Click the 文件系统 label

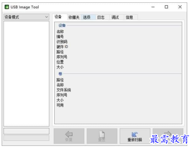point(64,90)
